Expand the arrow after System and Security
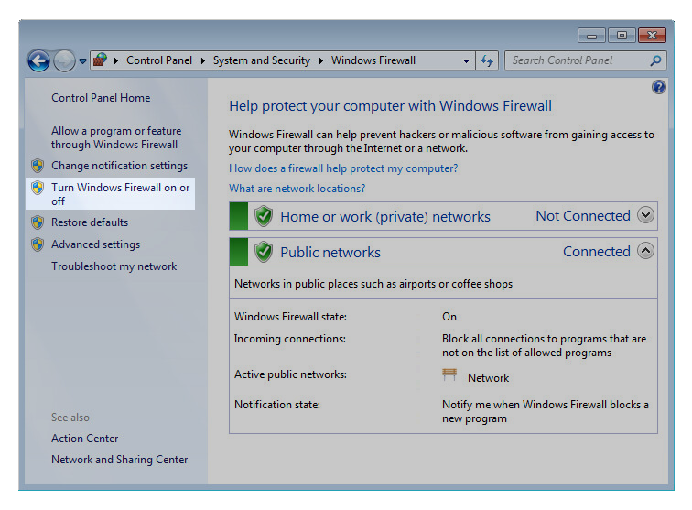Image resolution: width=692 pixels, height=510 pixels. [x=321, y=60]
